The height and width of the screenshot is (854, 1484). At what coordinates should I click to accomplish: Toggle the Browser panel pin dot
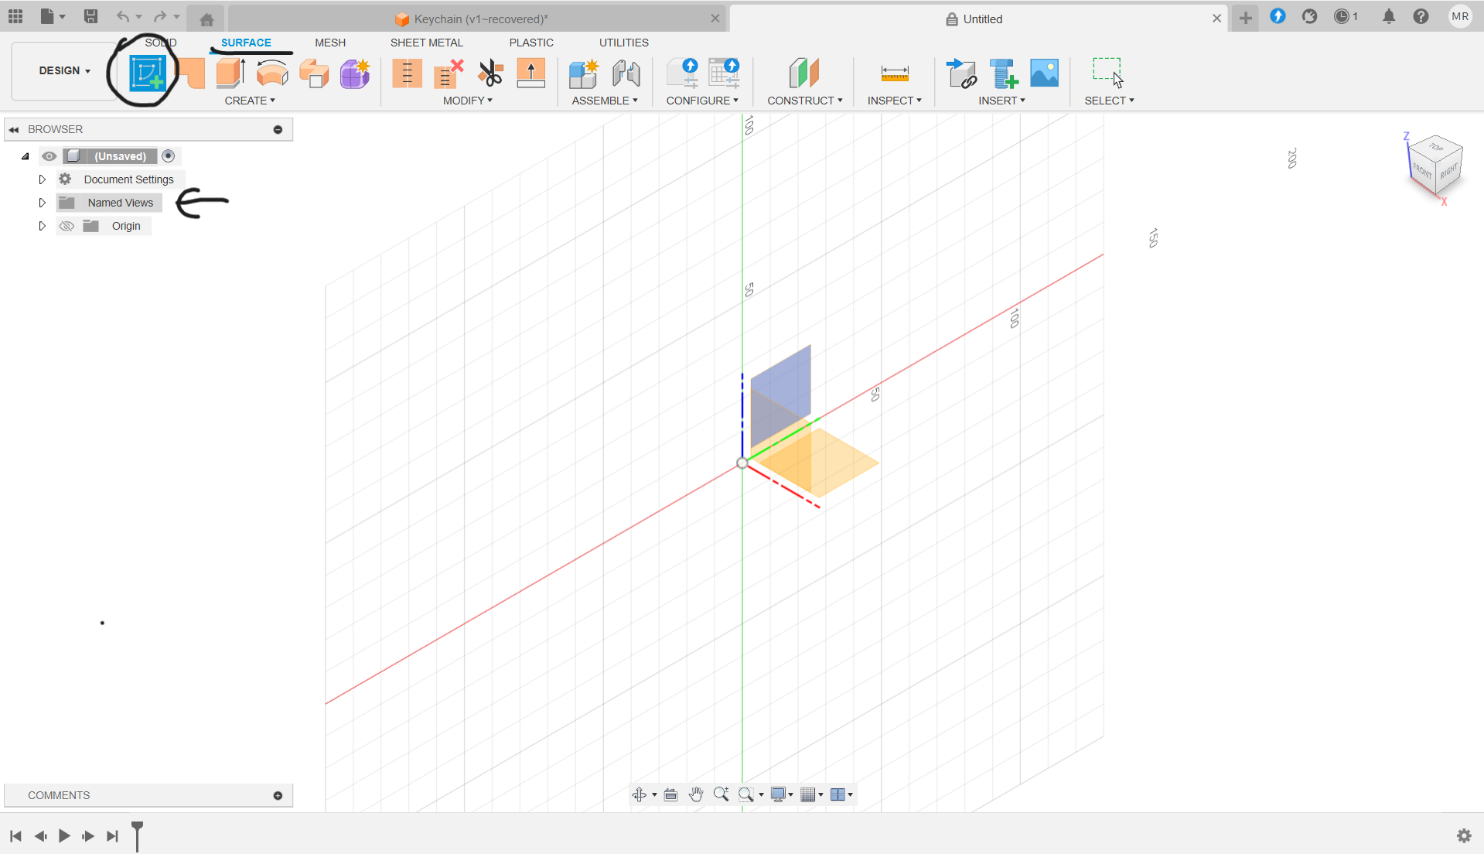[278, 129]
